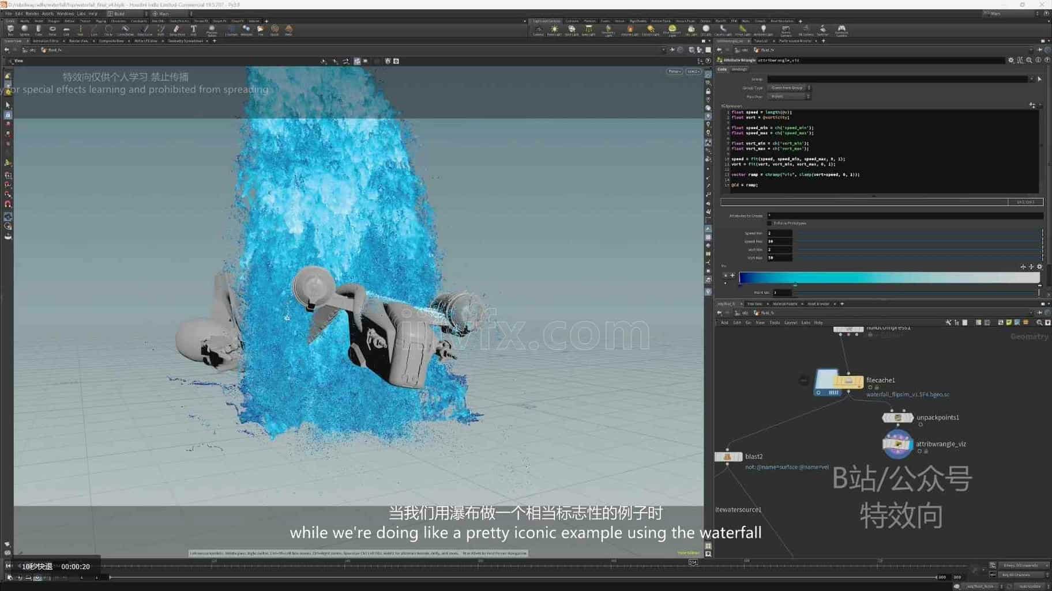Select the Font 'T' shelf tool
1052x591 pixels.
(x=193, y=29)
